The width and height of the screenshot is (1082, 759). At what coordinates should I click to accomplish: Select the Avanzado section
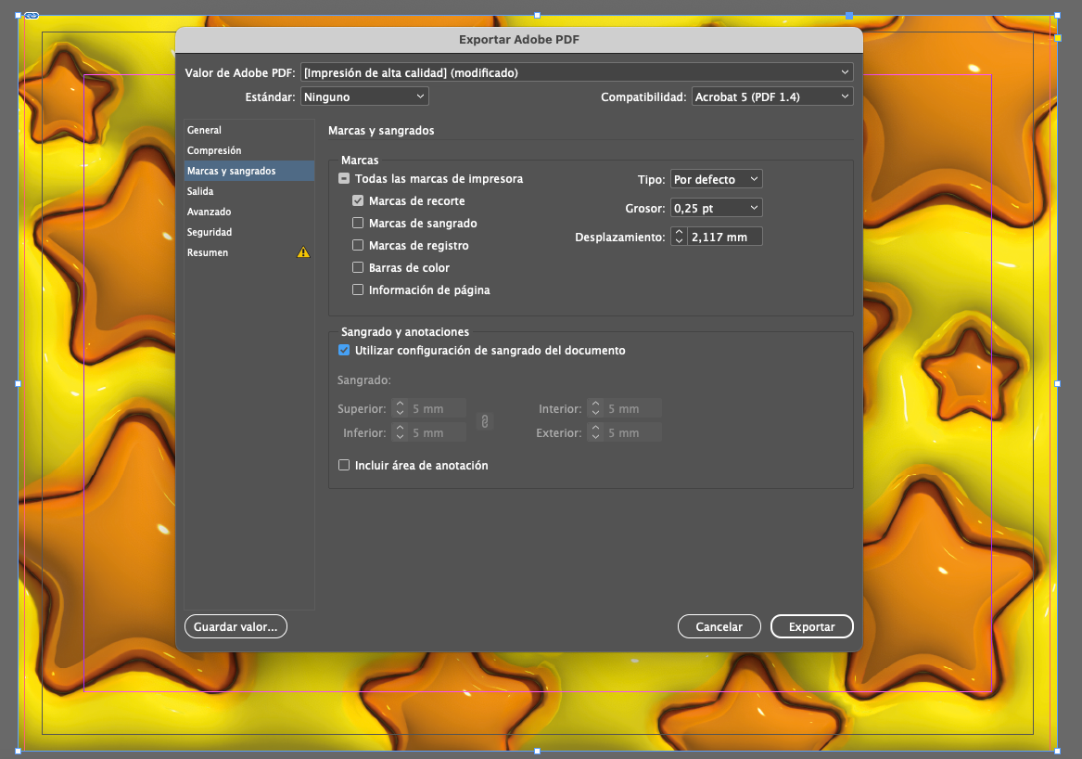pyautogui.click(x=249, y=212)
